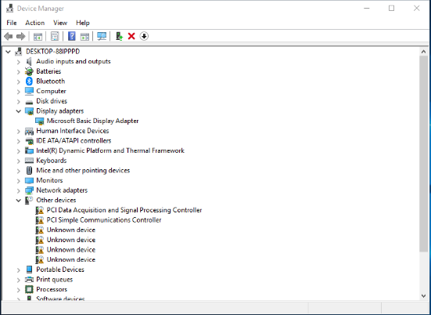Click PCI Simple Communications Controller warning icon
The height and width of the screenshot is (315, 431).
[40, 220]
